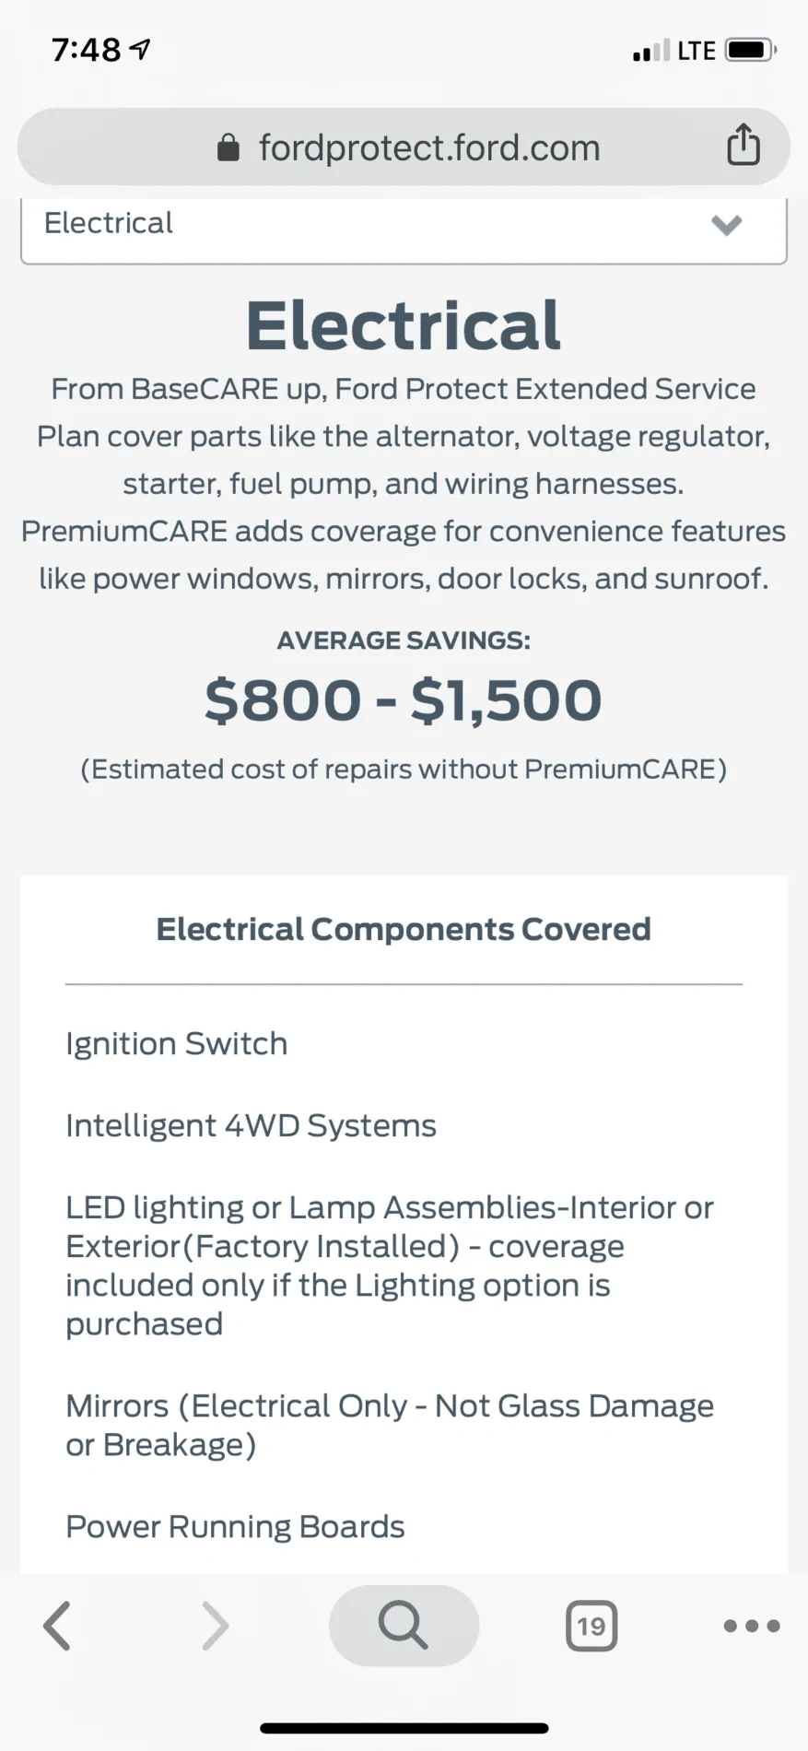Tap the share icon in address bar
The image size is (808, 1751).
point(743,144)
